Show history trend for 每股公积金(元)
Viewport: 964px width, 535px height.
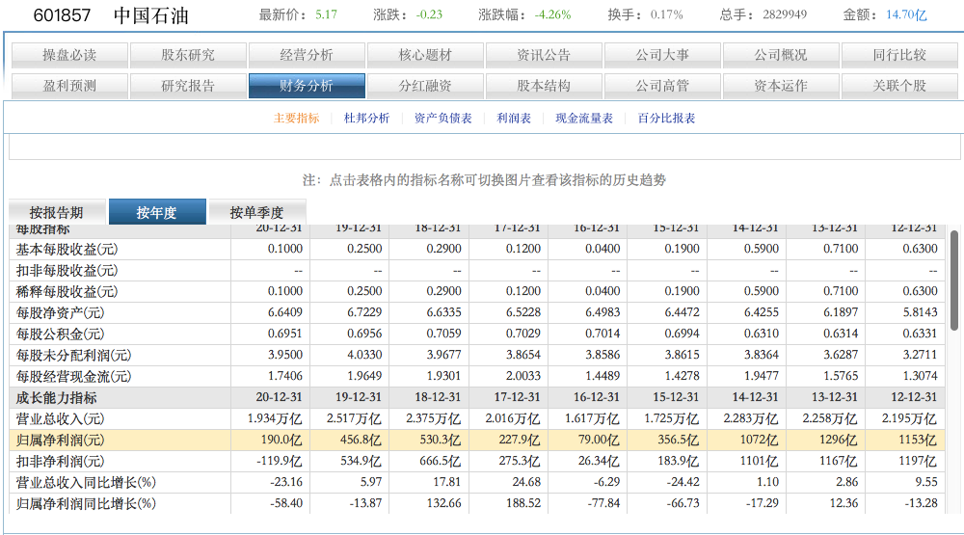click(60, 334)
